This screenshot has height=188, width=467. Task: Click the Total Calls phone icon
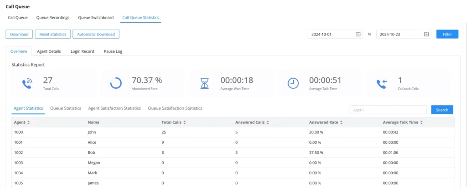28,84
